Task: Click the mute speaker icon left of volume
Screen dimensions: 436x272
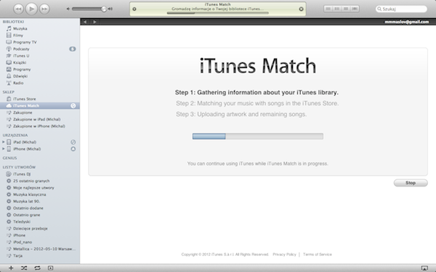Action: [68, 9]
